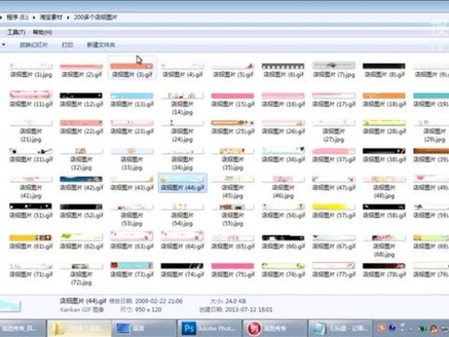Select the hot pink 店招图片 (75).gif icon

coord(232,266)
